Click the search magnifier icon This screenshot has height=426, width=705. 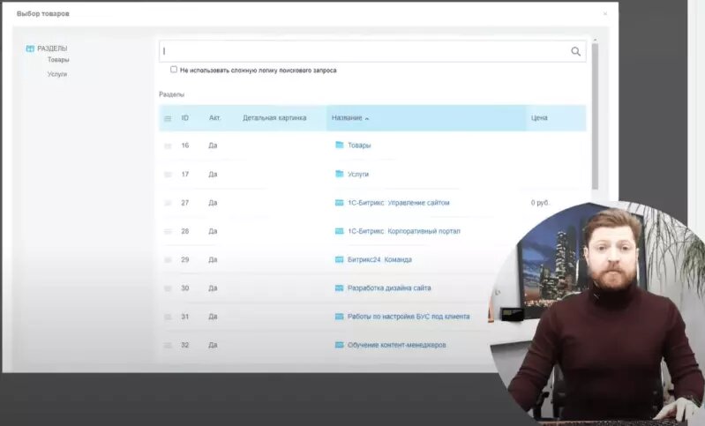tap(575, 51)
